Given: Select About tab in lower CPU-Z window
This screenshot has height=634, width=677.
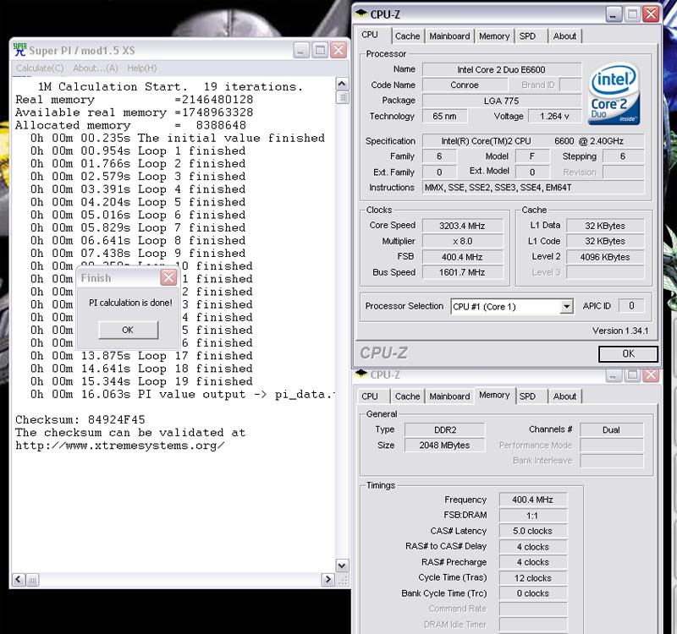Looking at the screenshot, I should click(x=564, y=396).
